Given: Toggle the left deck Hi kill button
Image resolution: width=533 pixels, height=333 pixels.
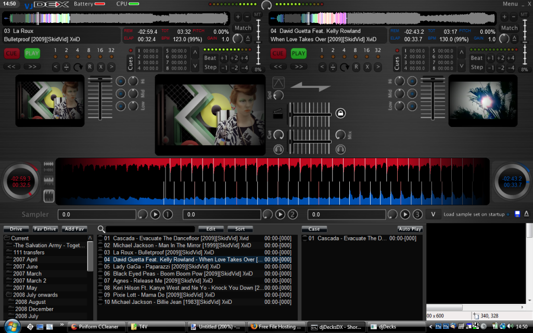Looking at the screenshot, I should point(121,81).
